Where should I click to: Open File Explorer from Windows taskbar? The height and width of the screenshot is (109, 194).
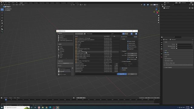pos(43,107)
